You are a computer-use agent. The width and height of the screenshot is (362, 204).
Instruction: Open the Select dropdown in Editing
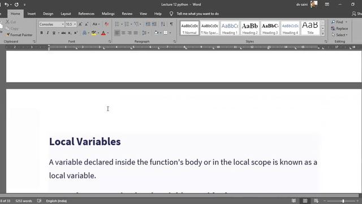tap(339, 35)
